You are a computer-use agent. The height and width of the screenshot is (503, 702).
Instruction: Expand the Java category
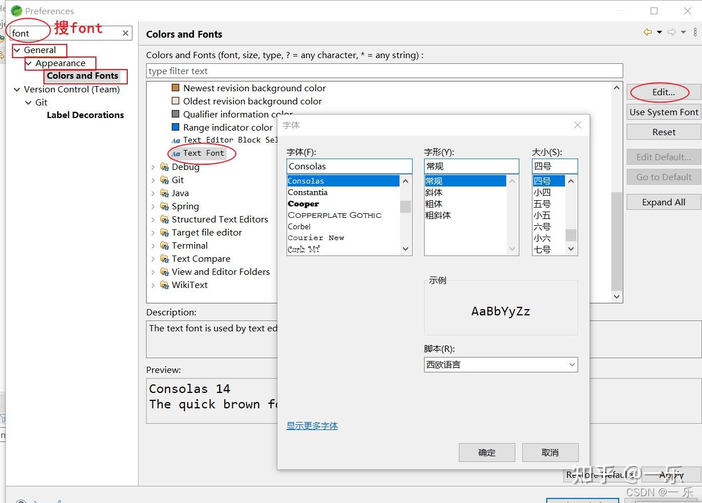(x=153, y=193)
